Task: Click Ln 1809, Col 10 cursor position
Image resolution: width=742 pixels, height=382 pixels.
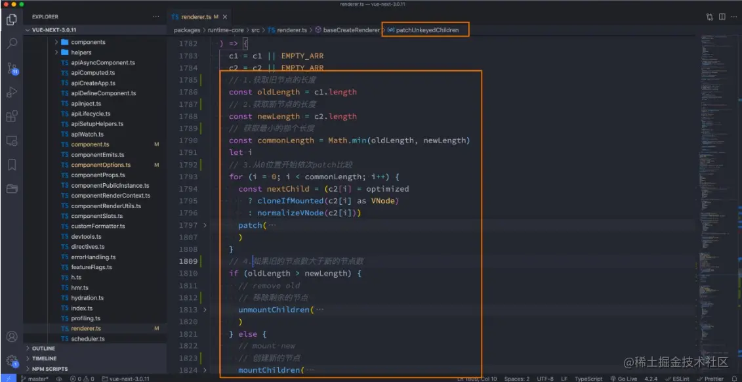Action: click(477, 379)
